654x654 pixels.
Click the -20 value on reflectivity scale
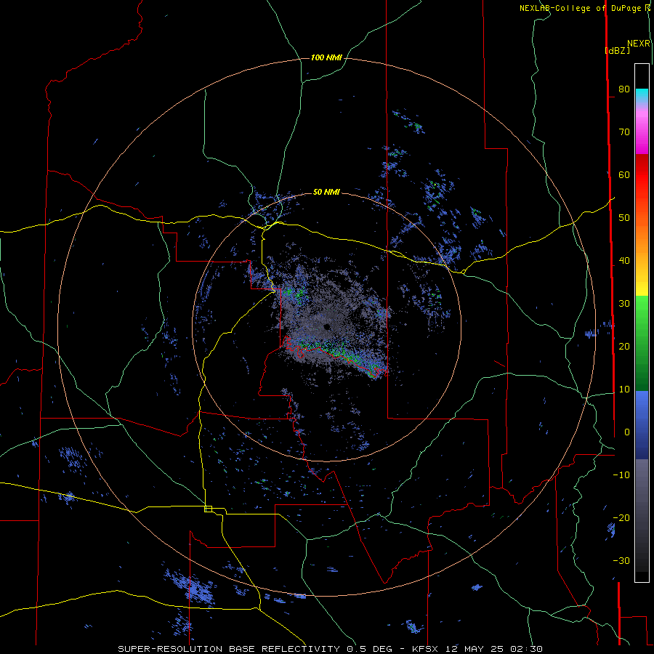tap(621, 517)
